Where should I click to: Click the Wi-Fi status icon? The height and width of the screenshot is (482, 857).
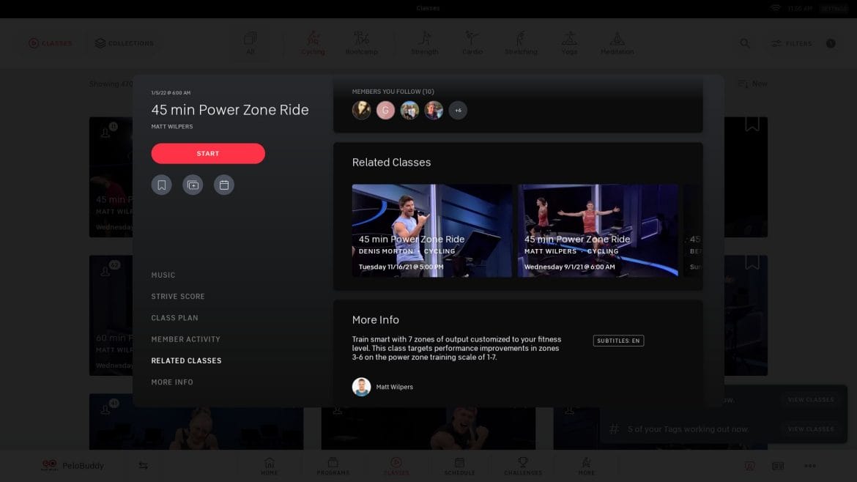click(775, 8)
